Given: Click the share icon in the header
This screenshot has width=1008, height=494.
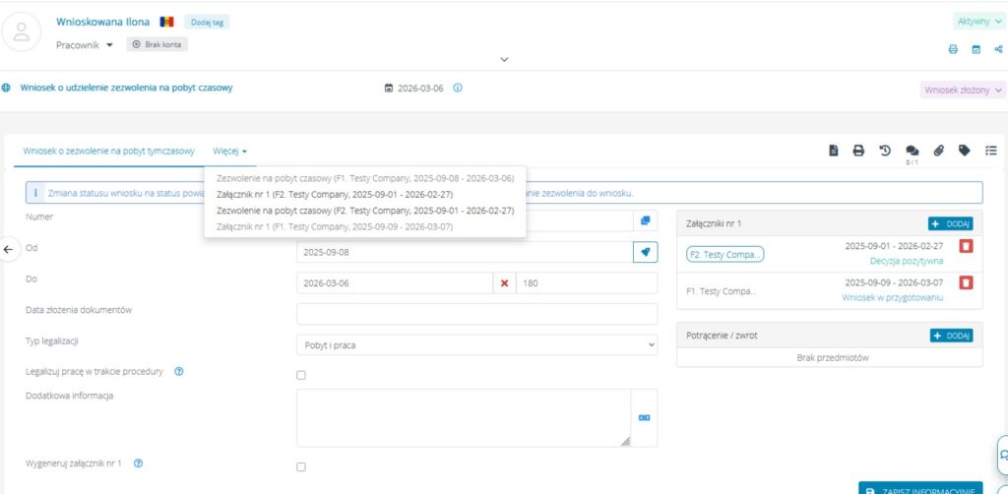Looking at the screenshot, I should coord(998,48).
